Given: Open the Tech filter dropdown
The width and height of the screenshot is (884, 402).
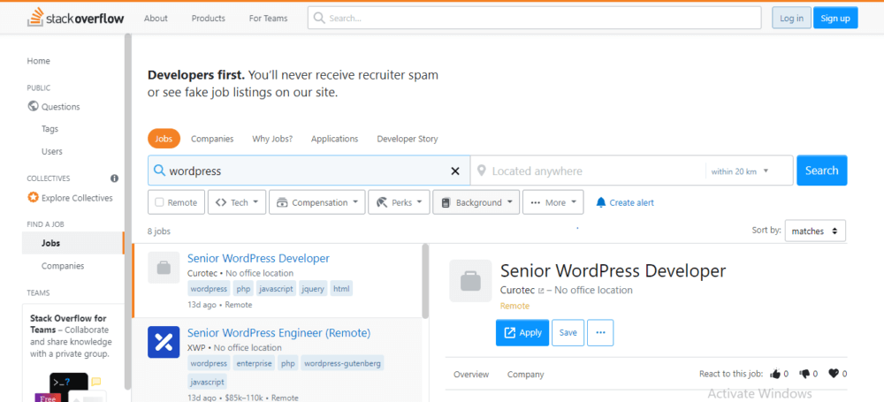Looking at the screenshot, I should [x=237, y=202].
